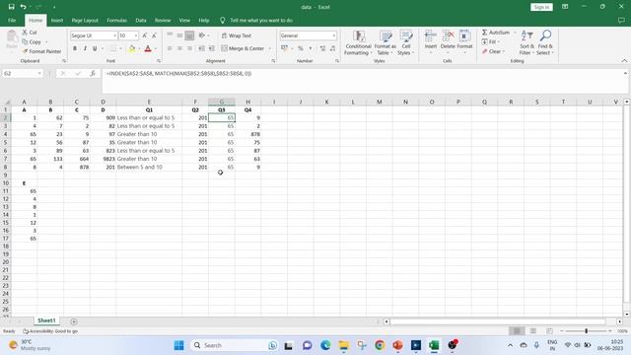
Task: Toggle Underline formatting
Action: point(95,48)
